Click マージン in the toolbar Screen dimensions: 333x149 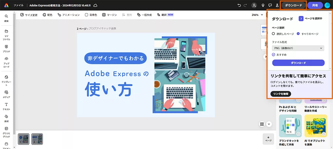point(110,15)
